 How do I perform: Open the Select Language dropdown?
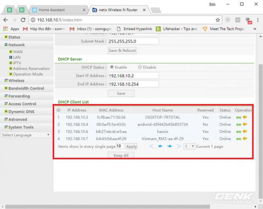[x=26, y=135]
